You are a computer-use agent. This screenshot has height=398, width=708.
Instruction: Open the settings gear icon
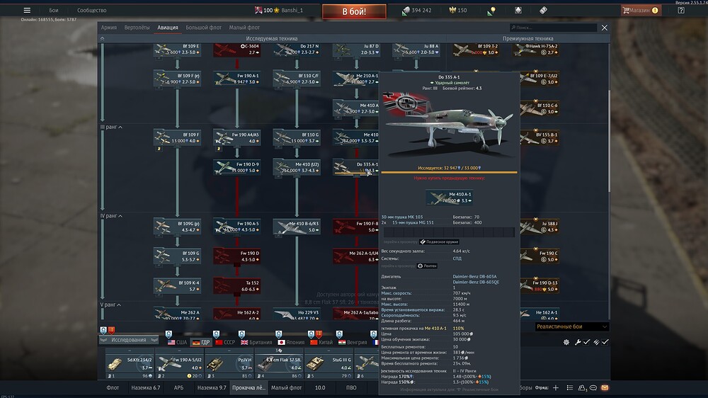click(x=566, y=342)
